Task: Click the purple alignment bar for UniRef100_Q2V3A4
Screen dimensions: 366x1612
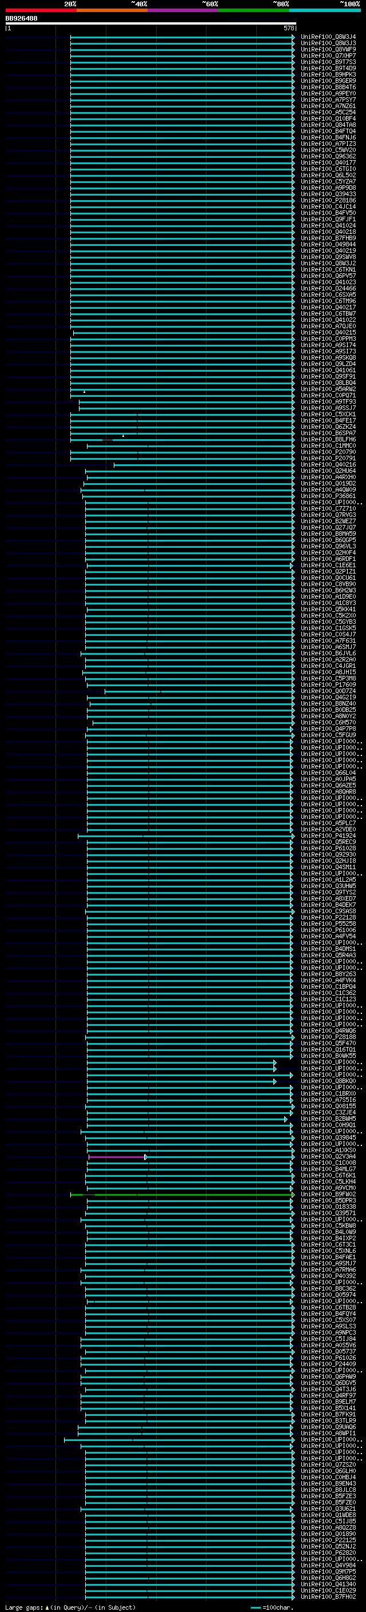Action: 118,1157
